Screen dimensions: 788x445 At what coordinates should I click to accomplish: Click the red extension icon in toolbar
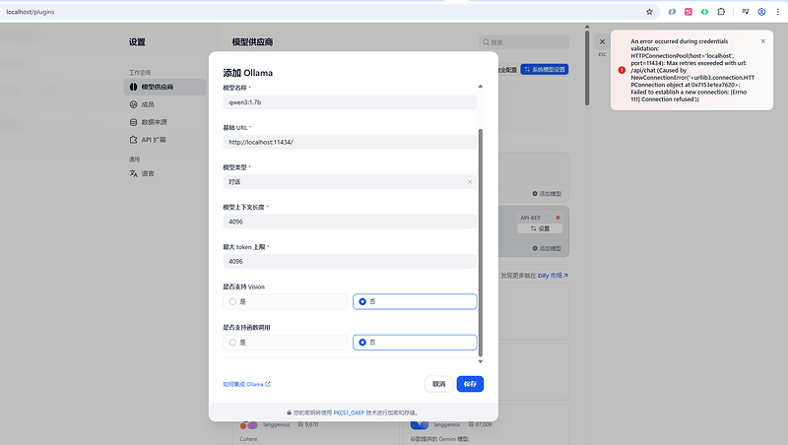point(688,12)
